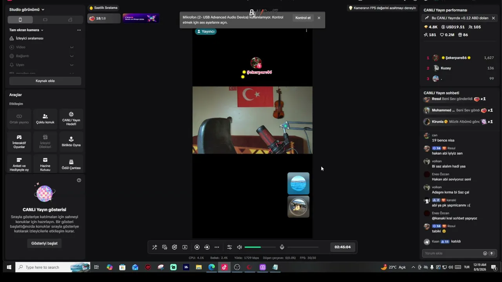Open the magic wand effects tool

pos(155,247)
